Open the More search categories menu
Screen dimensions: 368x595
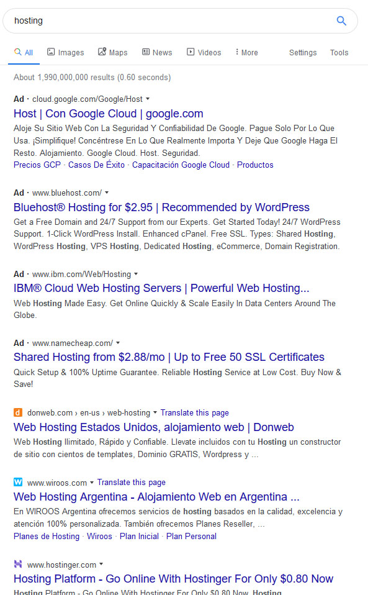pyautogui.click(x=246, y=52)
